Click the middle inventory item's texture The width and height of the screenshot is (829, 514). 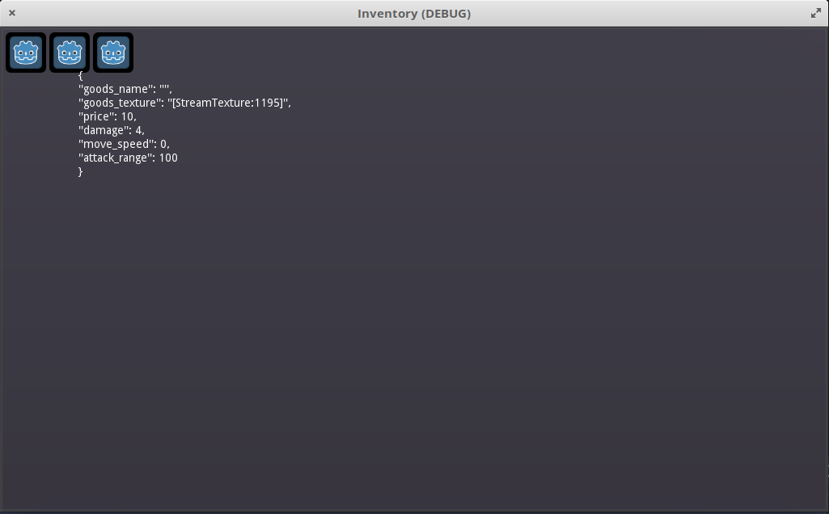click(70, 52)
